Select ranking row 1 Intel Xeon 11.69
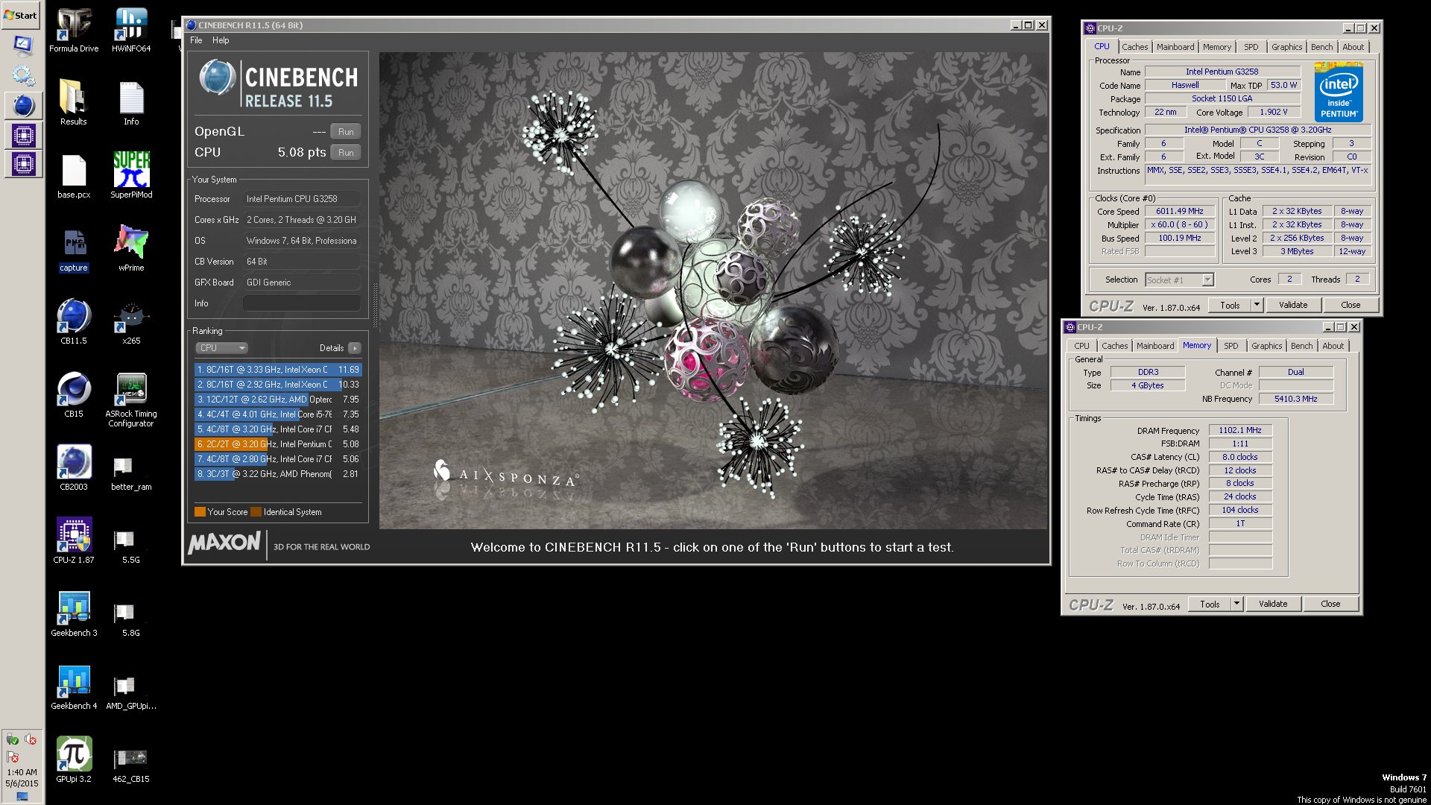This screenshot has width=1431, height=805. click(x=278, y=370)
